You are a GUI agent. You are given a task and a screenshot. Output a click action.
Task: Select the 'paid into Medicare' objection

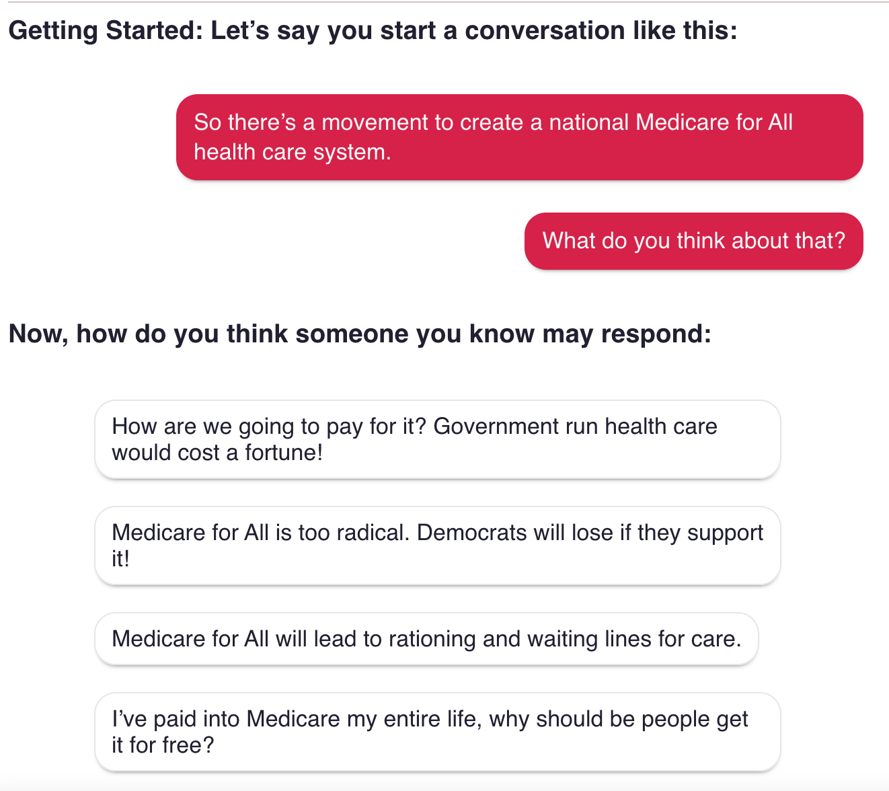[x=437, y=731]
